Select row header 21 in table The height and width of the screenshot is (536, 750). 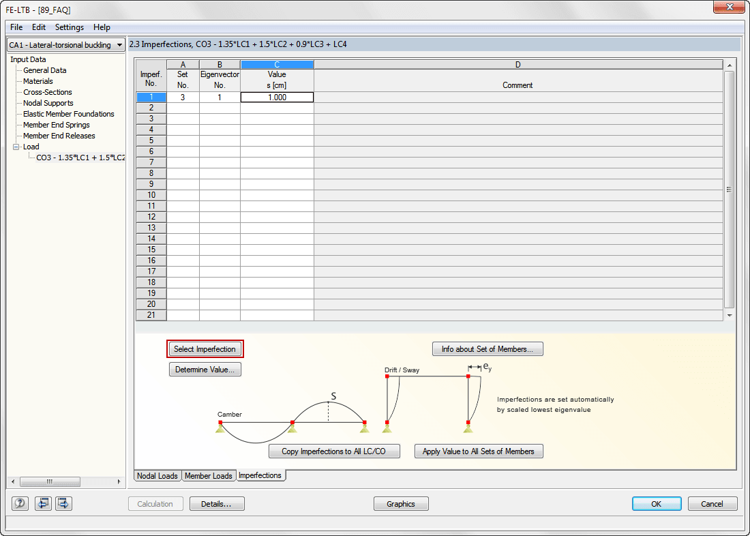click(x=151, y=315)
